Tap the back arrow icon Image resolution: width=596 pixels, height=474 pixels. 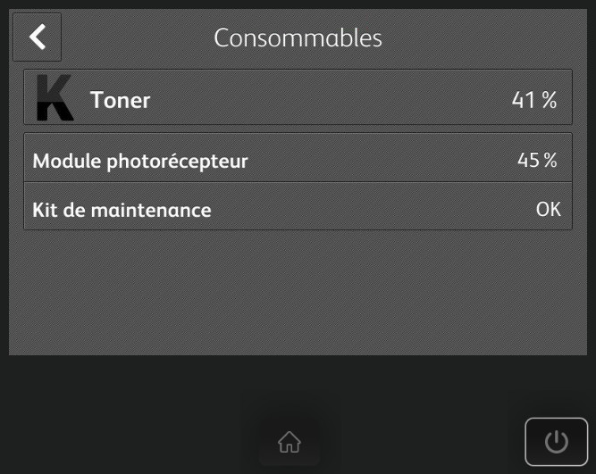tap(37, 37)
